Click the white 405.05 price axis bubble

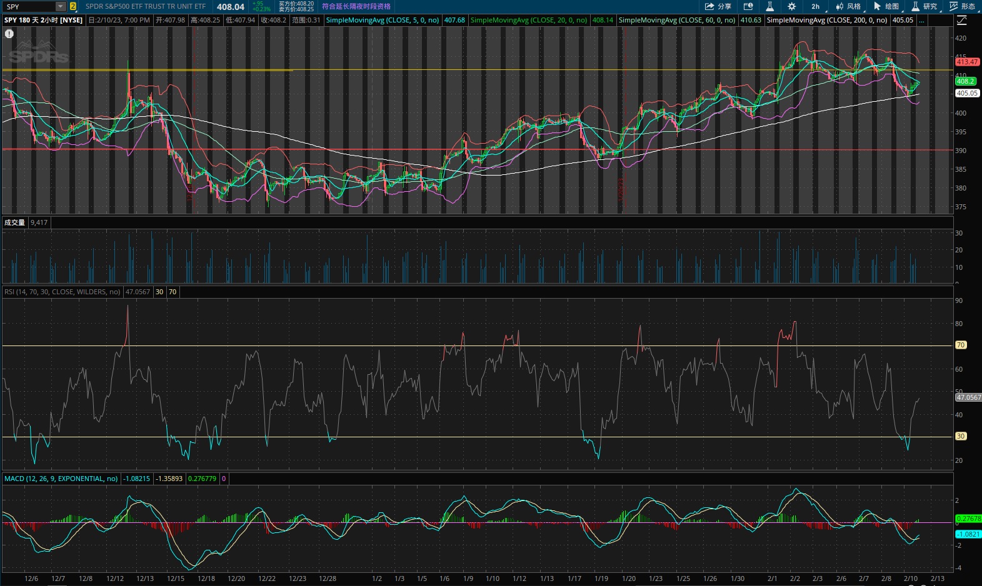click(967, 93)
